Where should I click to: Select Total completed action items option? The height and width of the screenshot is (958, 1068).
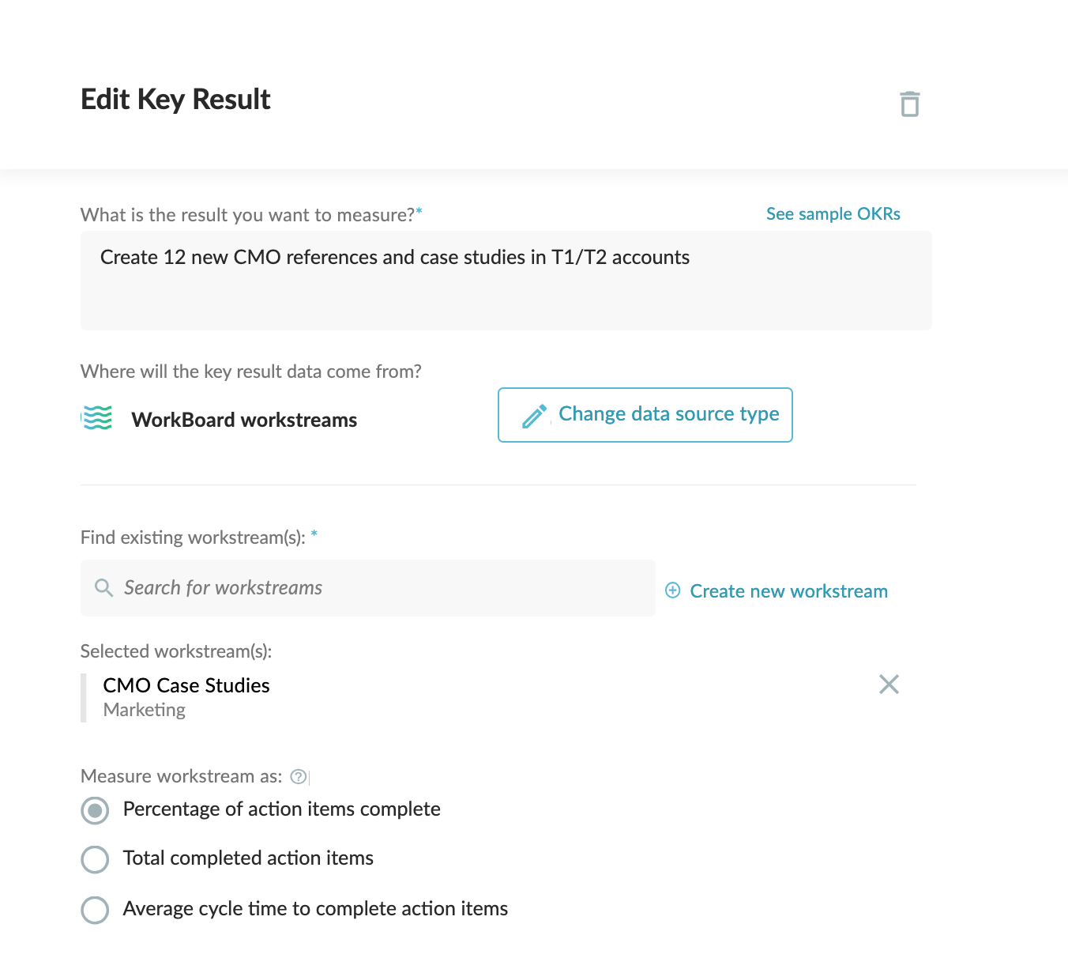point(95,859)
